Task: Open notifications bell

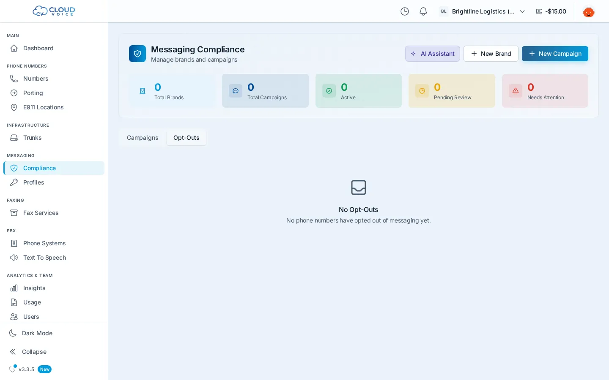Action: click(423, 11)
